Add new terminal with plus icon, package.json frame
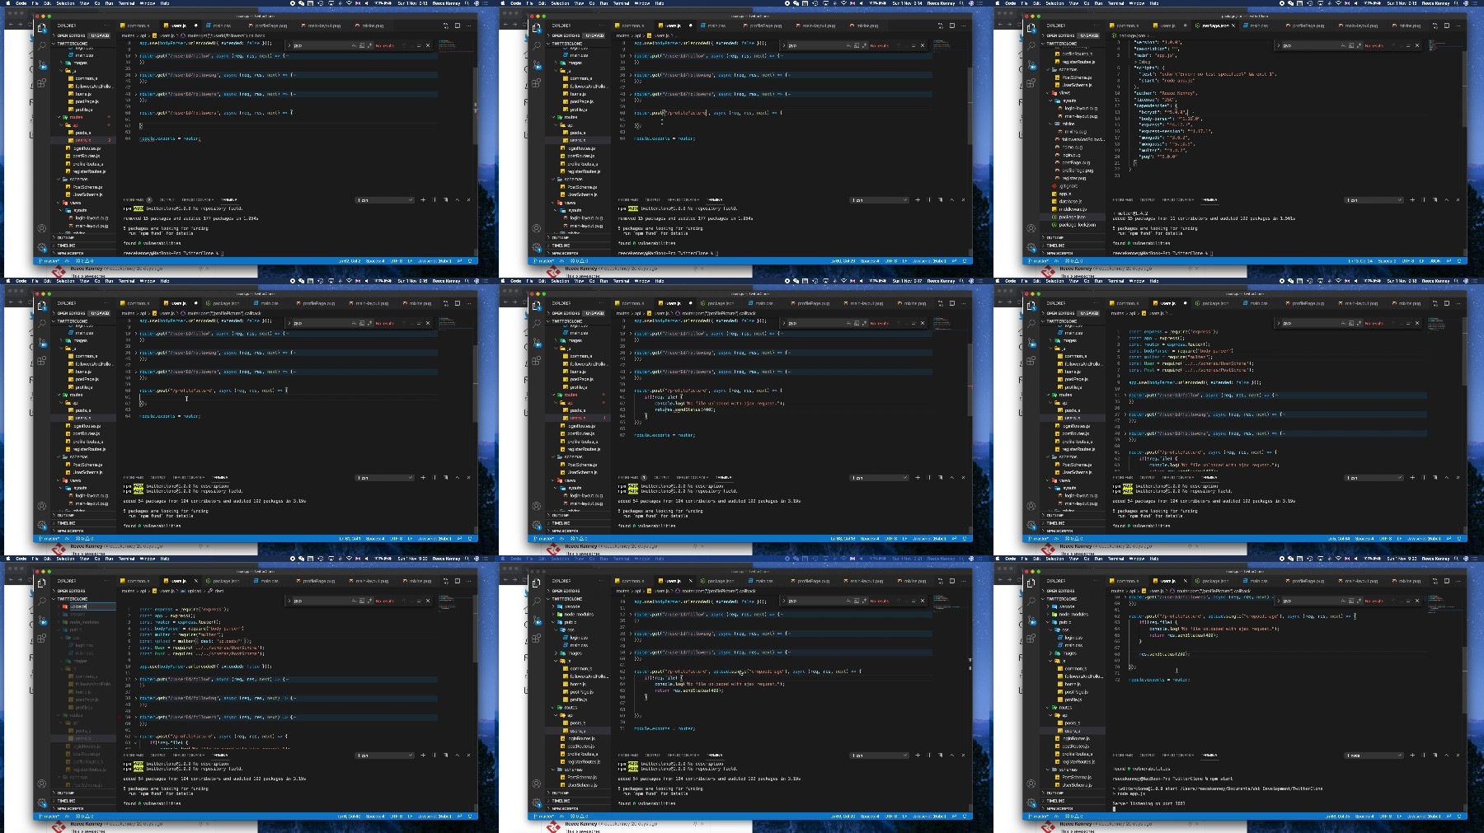This screenshot has height=833, width=1484. click(x=1412, y=199)
